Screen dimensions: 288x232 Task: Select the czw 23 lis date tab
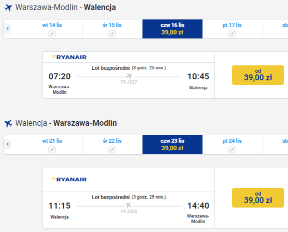pyautogui.click(x=172, y=145)
